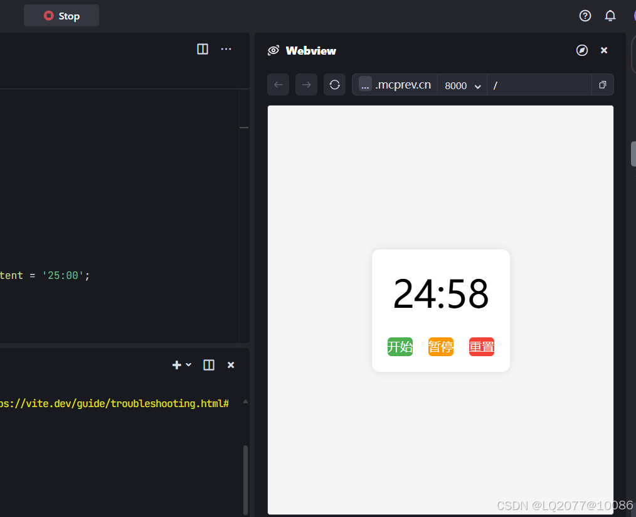The height and width of the screenshot is (517, 636).
Task: Open Webview in new browser compass icon
Action: click(582, 50)
